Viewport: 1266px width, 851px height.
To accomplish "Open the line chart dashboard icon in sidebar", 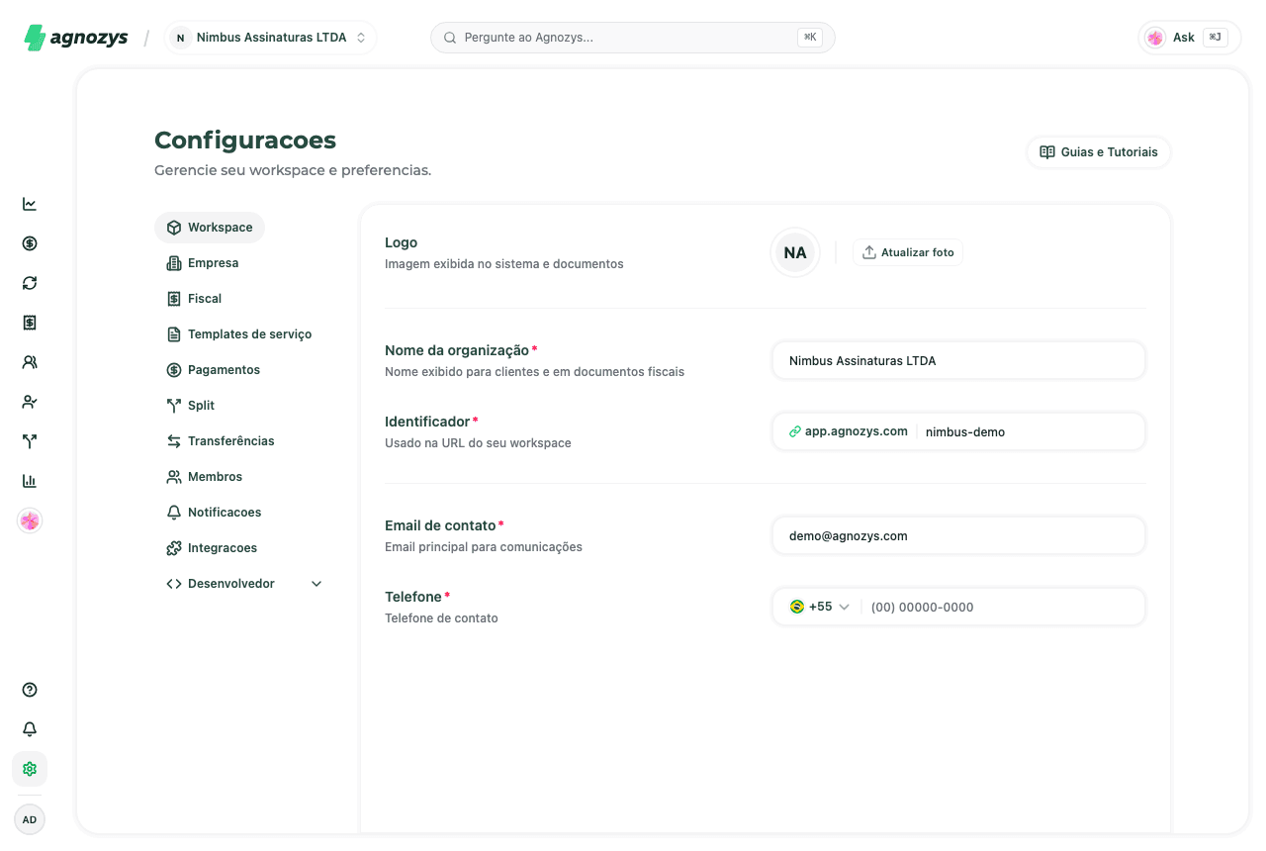I will 30,204.
